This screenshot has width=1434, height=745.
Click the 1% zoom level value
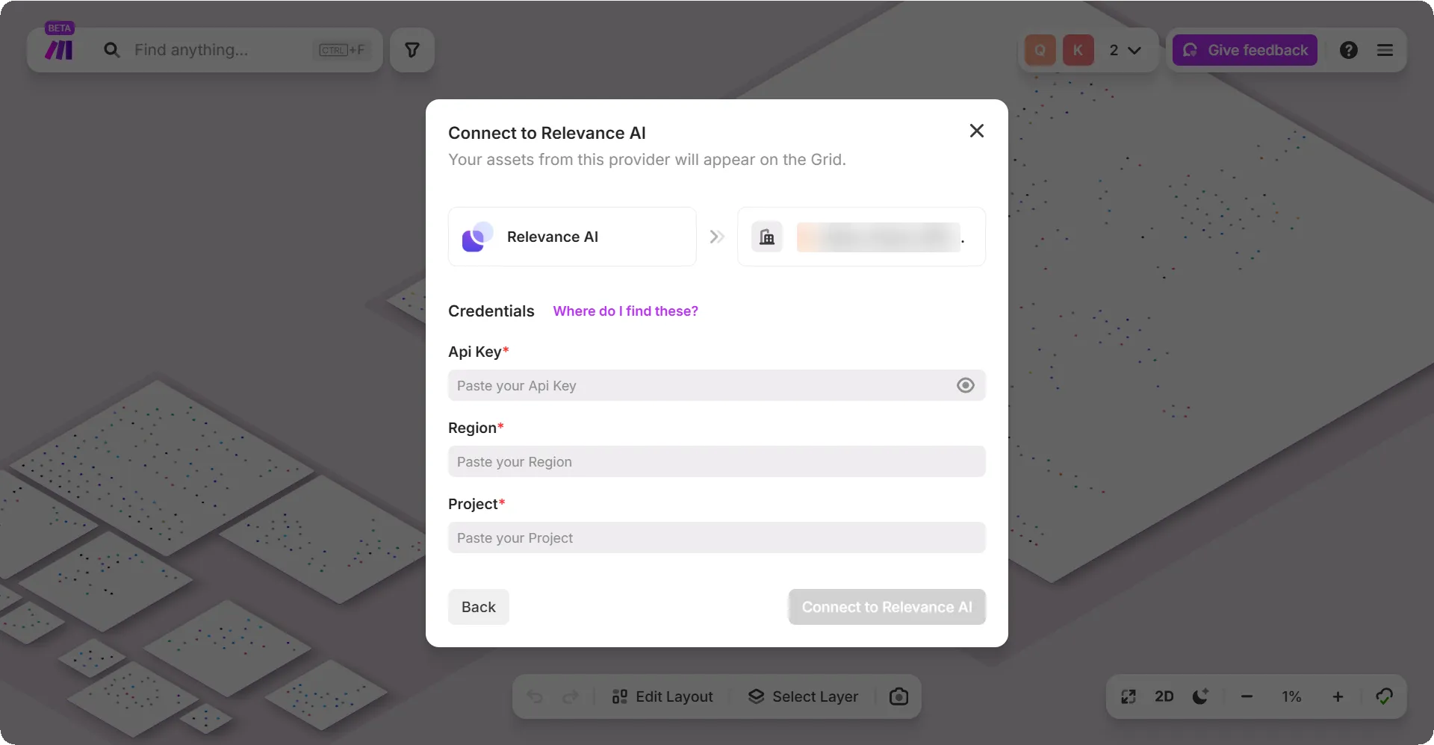(x=1291, y=696)
